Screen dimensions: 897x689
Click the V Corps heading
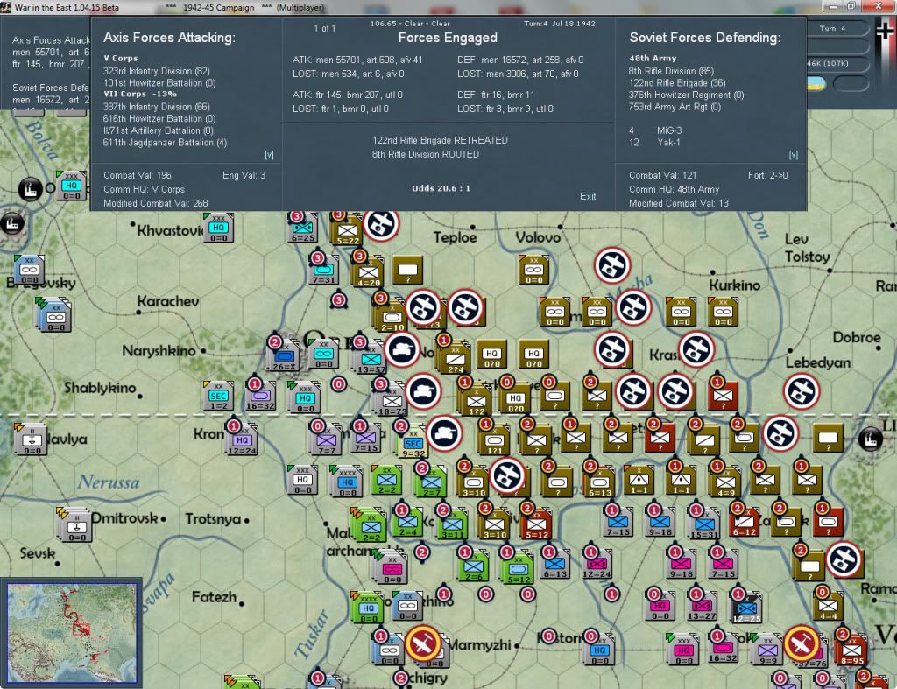121,59
